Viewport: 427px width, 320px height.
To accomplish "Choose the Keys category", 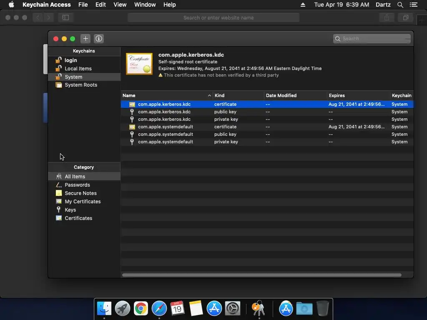I will 84,210.
